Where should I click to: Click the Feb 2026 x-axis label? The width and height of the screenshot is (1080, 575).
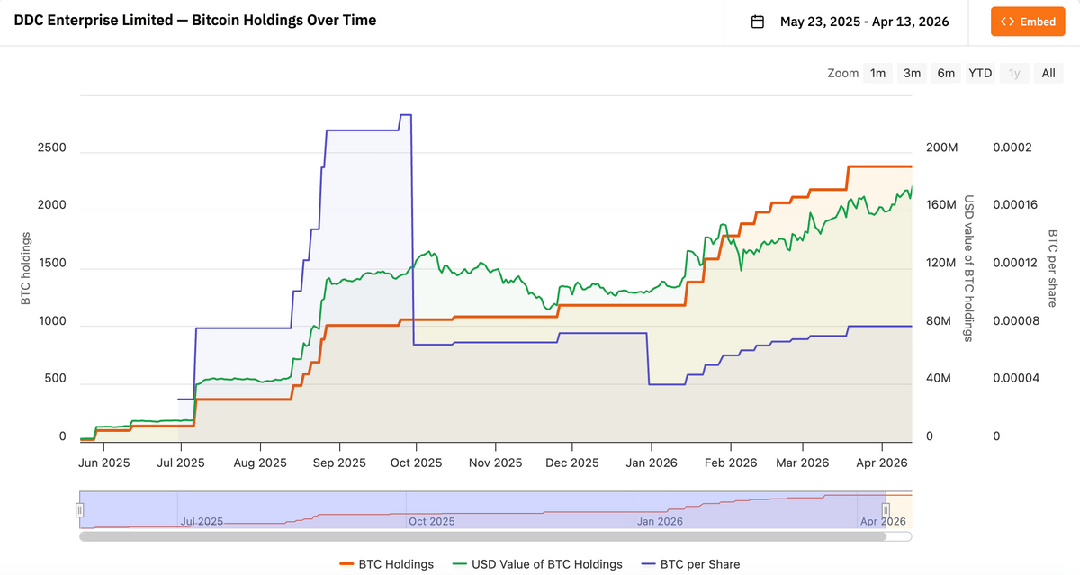(x=730, y=463)
